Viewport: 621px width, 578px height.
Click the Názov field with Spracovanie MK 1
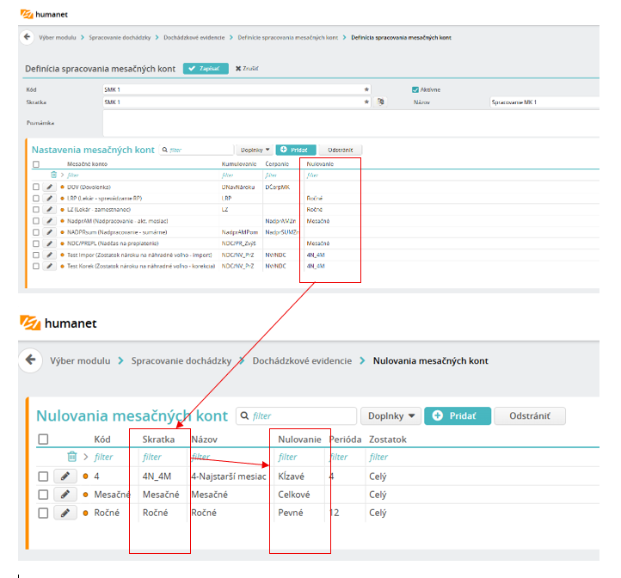[x=544, y=101]
